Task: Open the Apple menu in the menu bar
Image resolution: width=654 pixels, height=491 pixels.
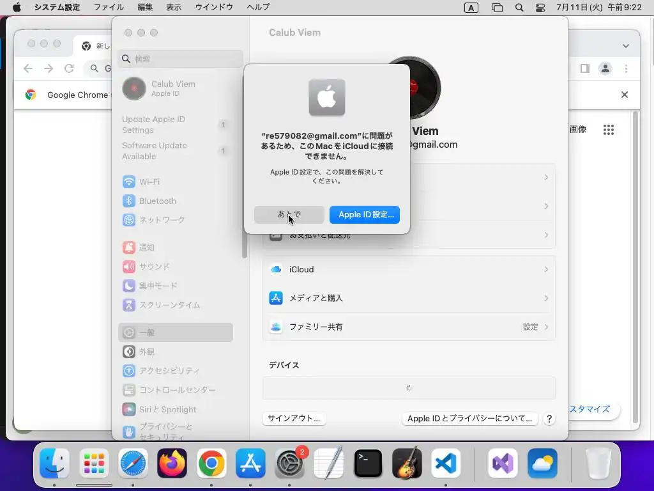Action: pyautogui.click(x=17, y=7)
